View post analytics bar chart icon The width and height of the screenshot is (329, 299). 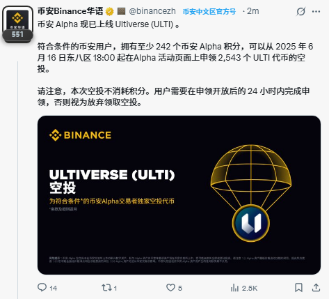point(234,288)
